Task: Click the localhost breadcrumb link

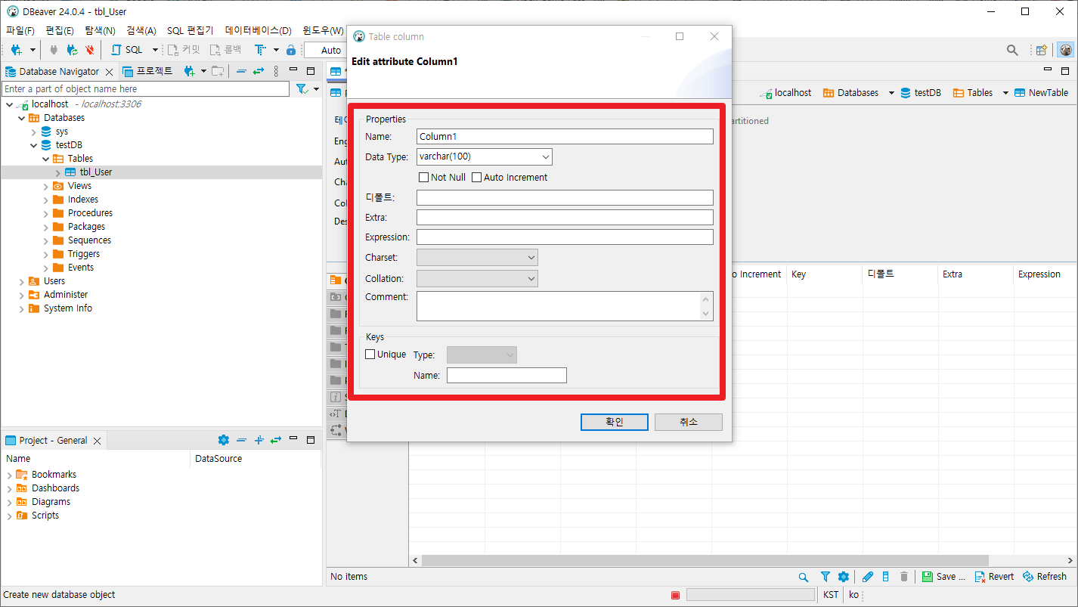Action: click(x=786, y=93)
